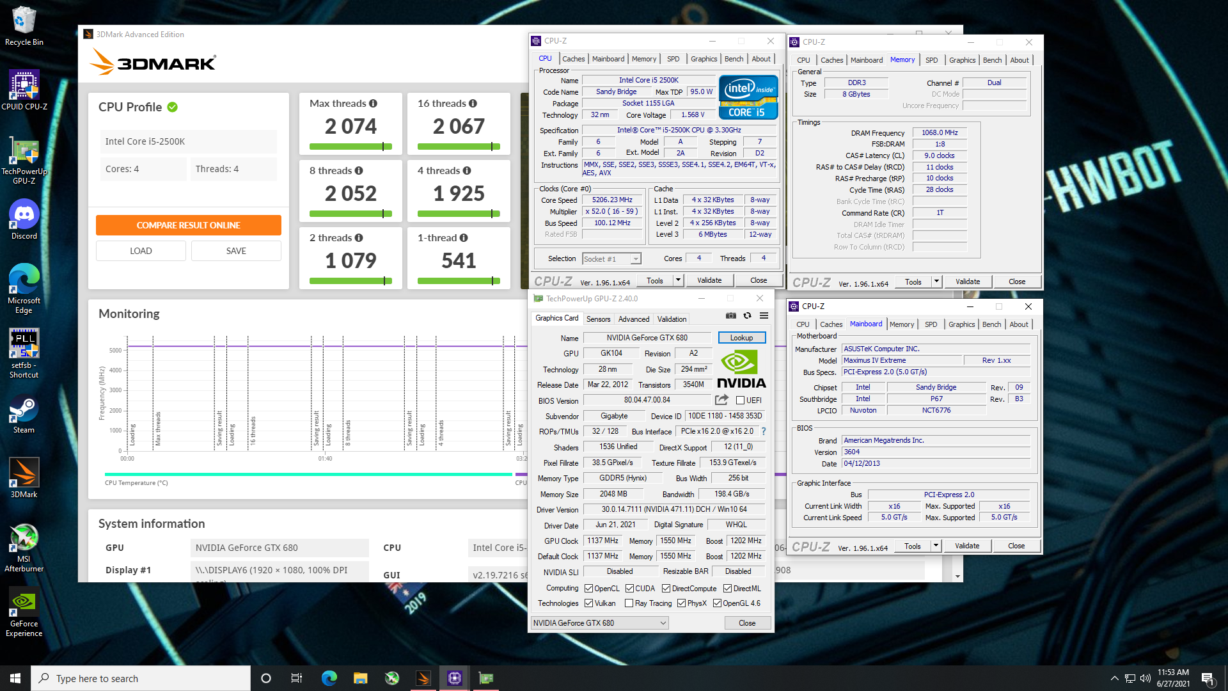The height and width of the screenshot is (691, 1228).
Task: Click the Close button in GPU-Z
Action: coord(747,623)
